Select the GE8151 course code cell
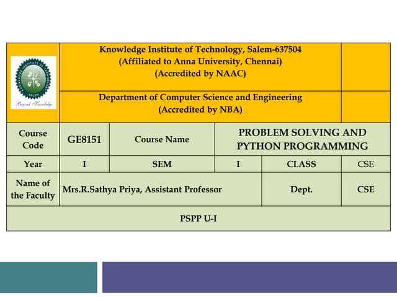The height and width of the screenshot is (297, 397). (x=84, y=139)
